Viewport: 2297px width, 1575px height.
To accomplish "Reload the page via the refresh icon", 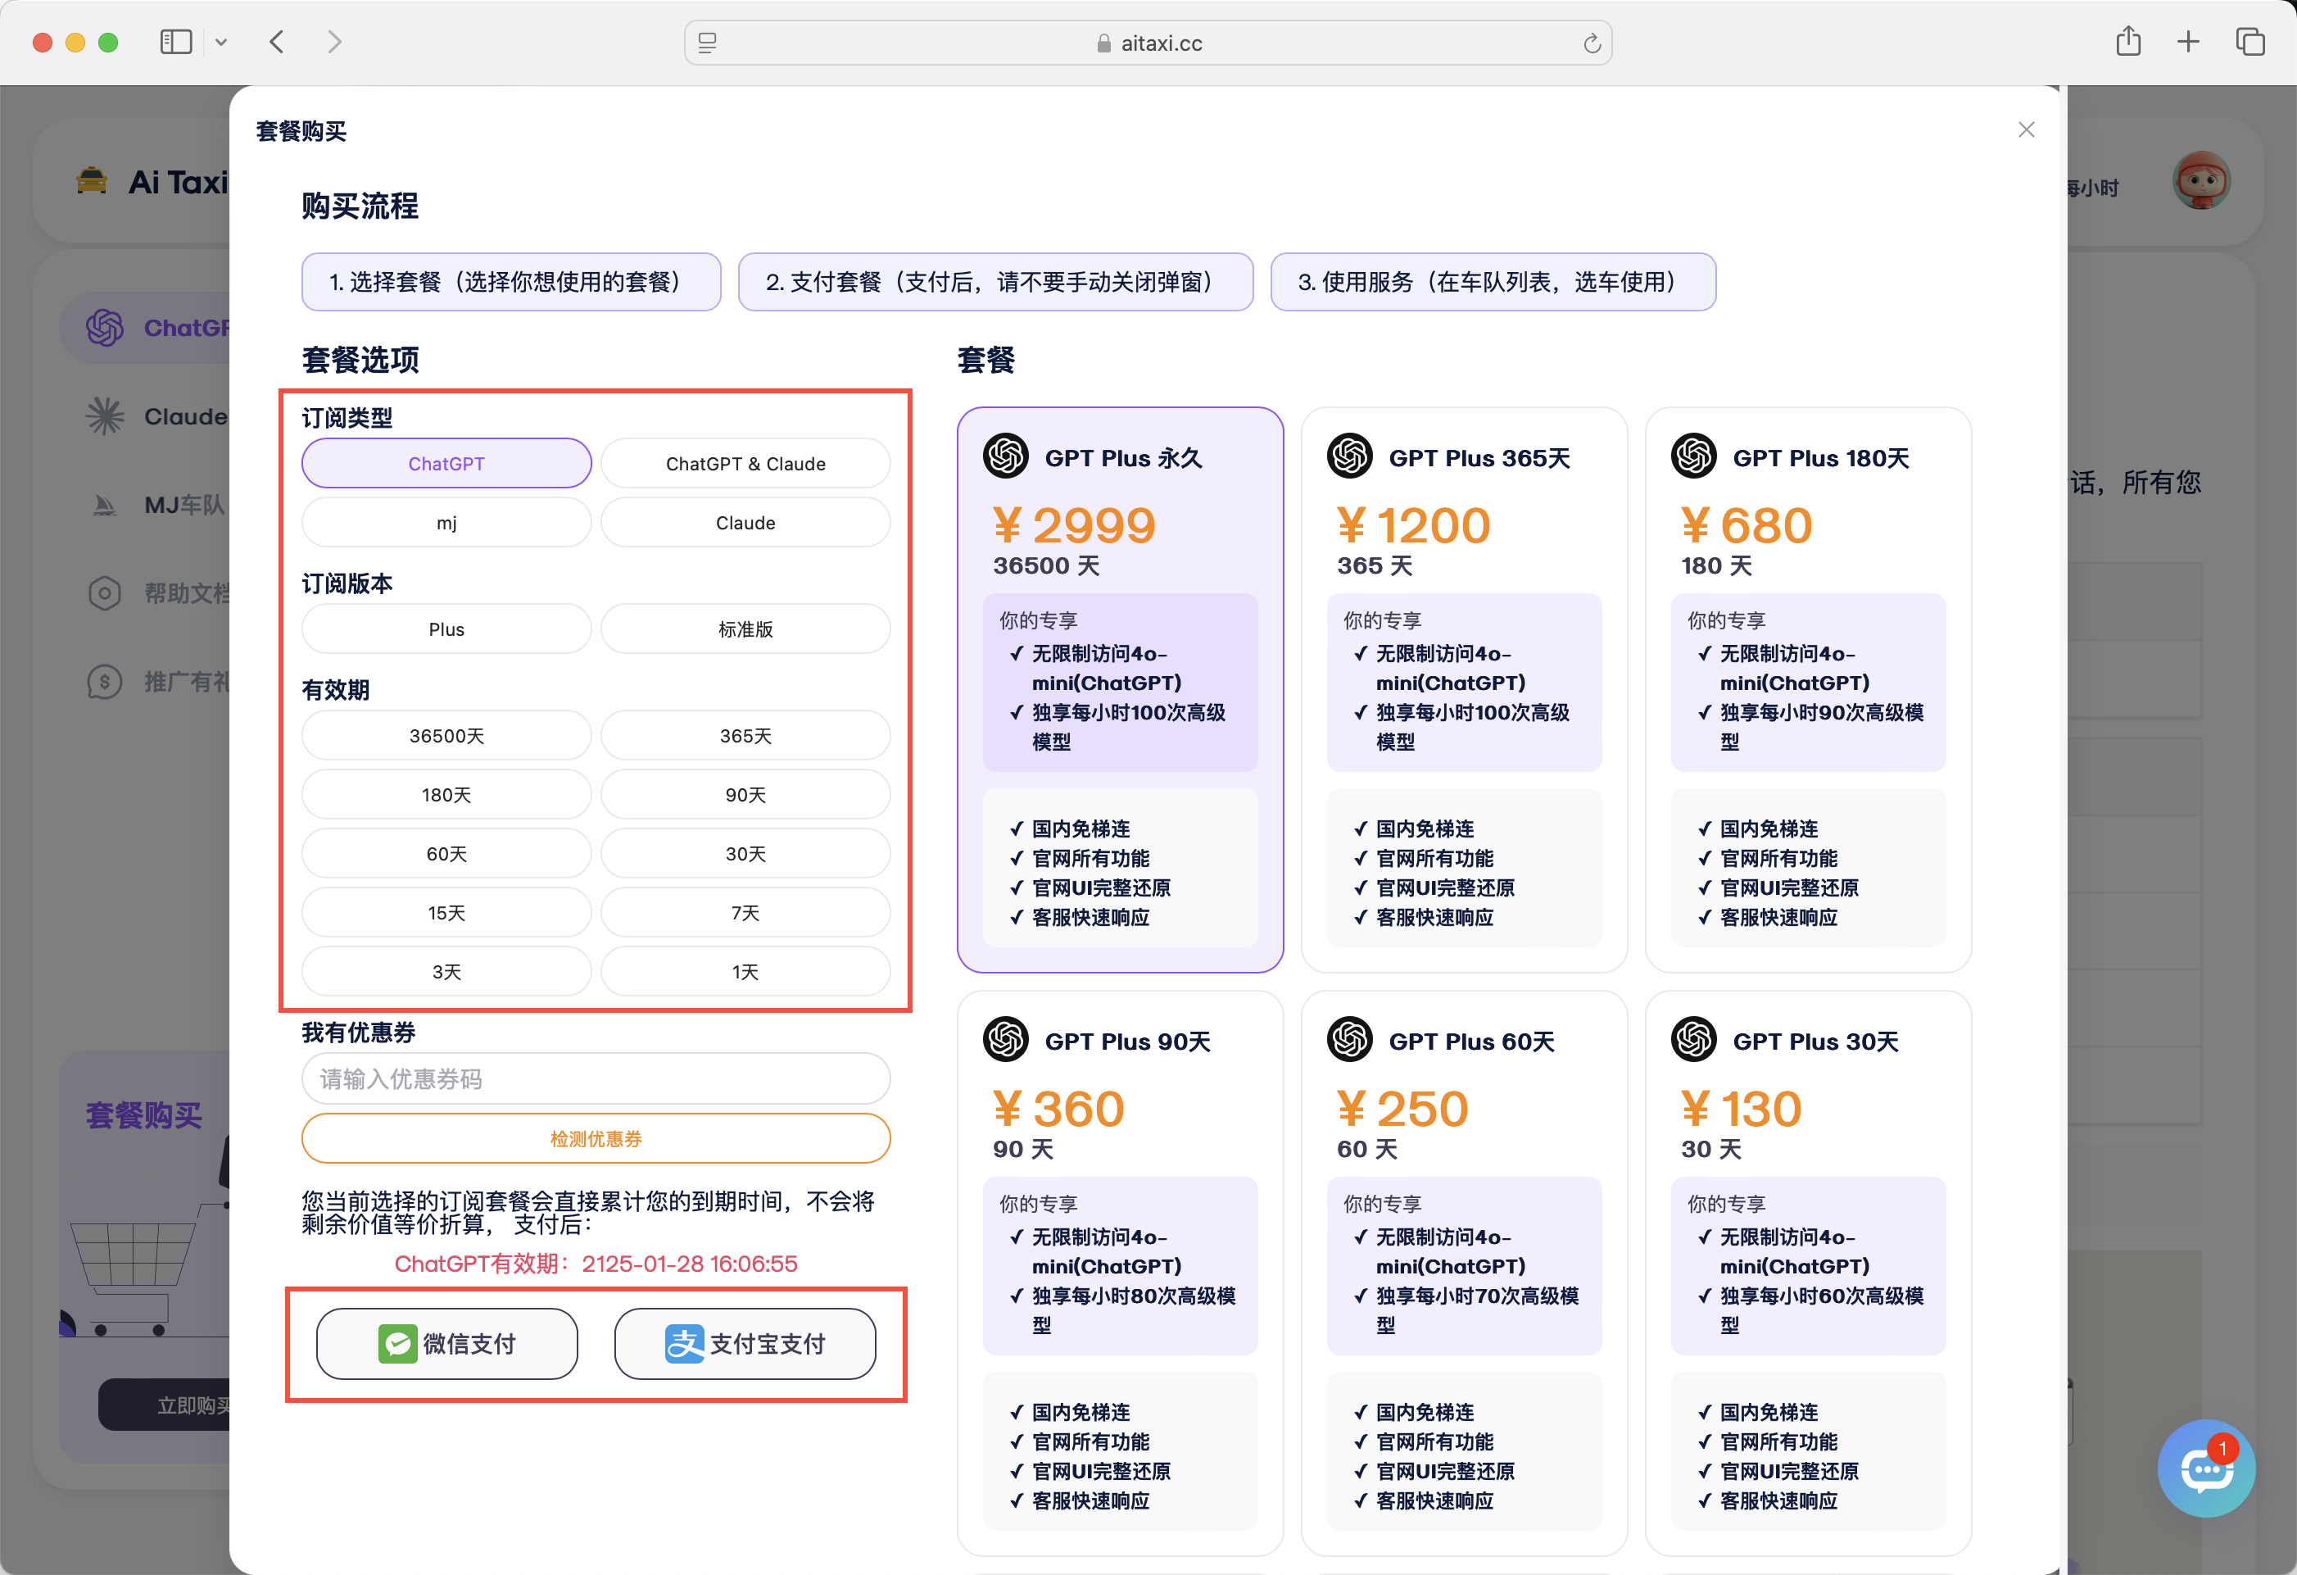I will (x=1592, y=43).
